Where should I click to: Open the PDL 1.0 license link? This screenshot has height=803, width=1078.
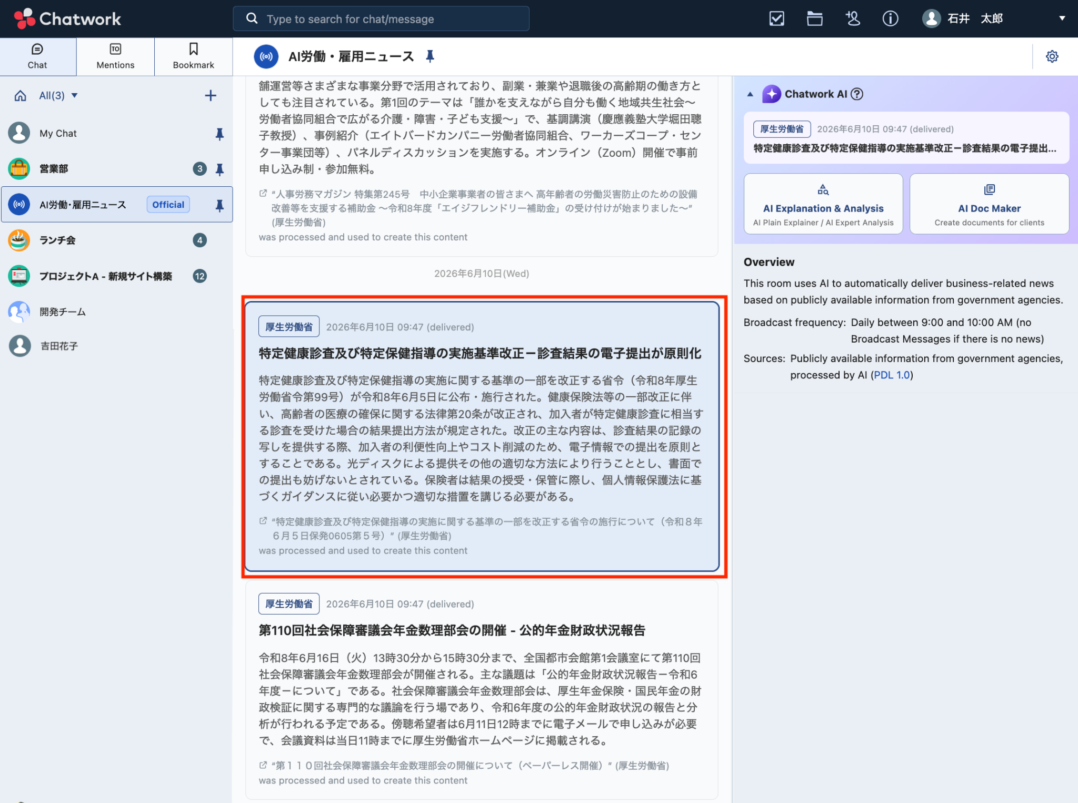pos(892,375)
